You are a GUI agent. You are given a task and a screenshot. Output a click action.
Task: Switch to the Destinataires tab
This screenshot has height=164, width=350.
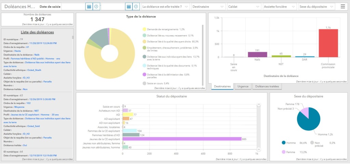[x=222, y=86]
